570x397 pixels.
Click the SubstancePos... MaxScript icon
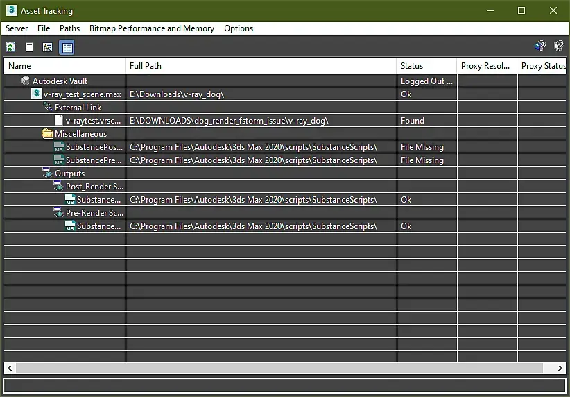[x=59, y=146]
